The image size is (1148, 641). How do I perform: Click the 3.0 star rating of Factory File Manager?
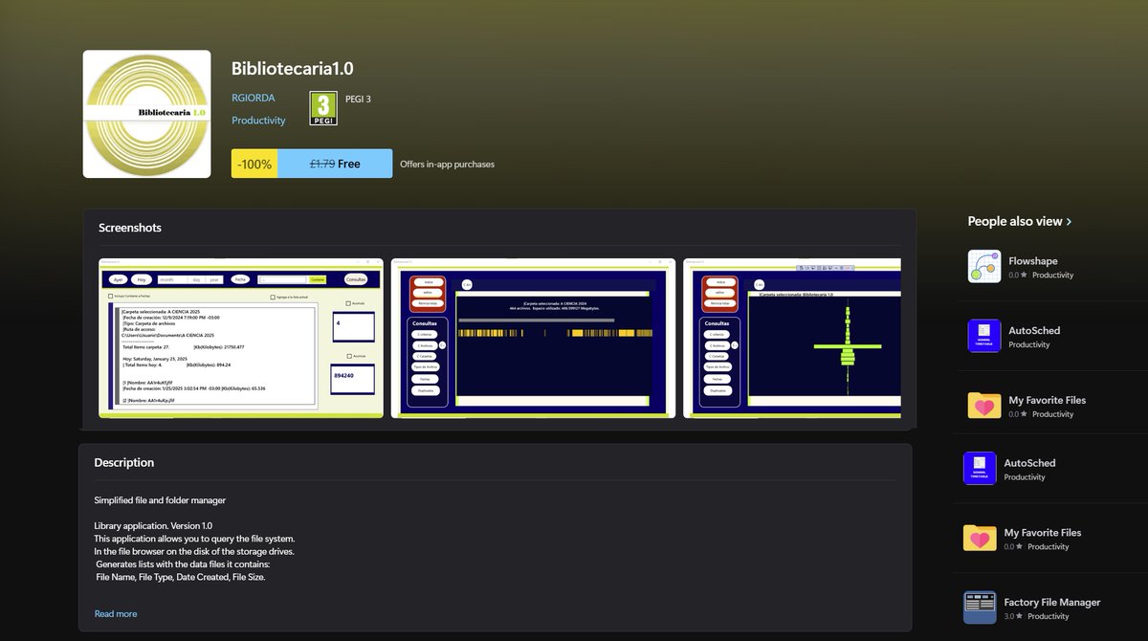(1013, 616)
